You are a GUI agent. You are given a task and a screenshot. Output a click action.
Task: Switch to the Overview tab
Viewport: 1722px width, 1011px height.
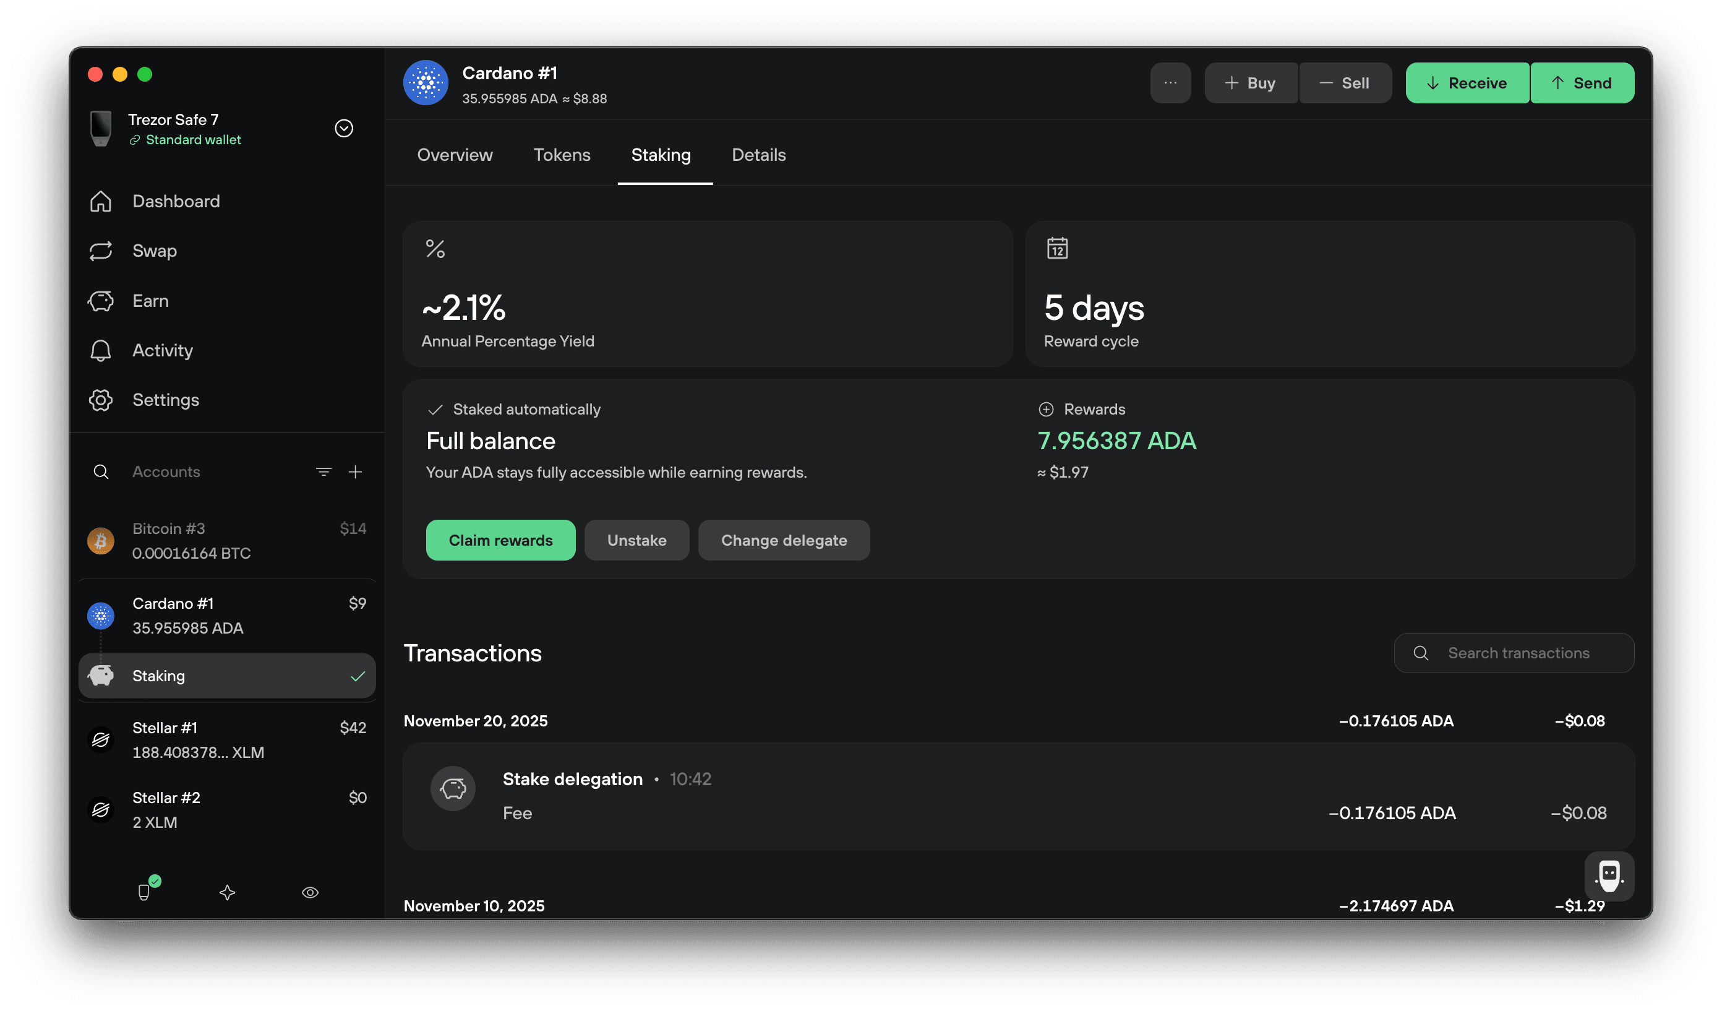point(455,155)
